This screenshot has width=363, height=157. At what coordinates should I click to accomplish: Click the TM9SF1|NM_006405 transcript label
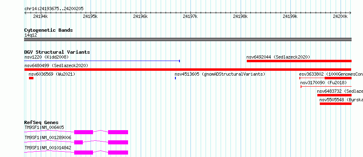point(44,127)
